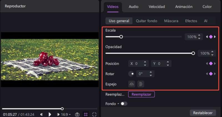
Task: Enter fullscreen preview mode
Action: coord(94,114)
